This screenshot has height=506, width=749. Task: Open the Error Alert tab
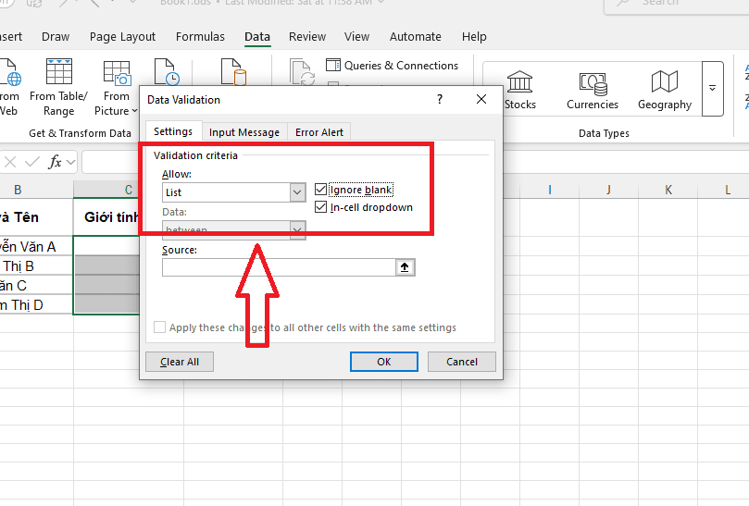click(x=319, y=132)
